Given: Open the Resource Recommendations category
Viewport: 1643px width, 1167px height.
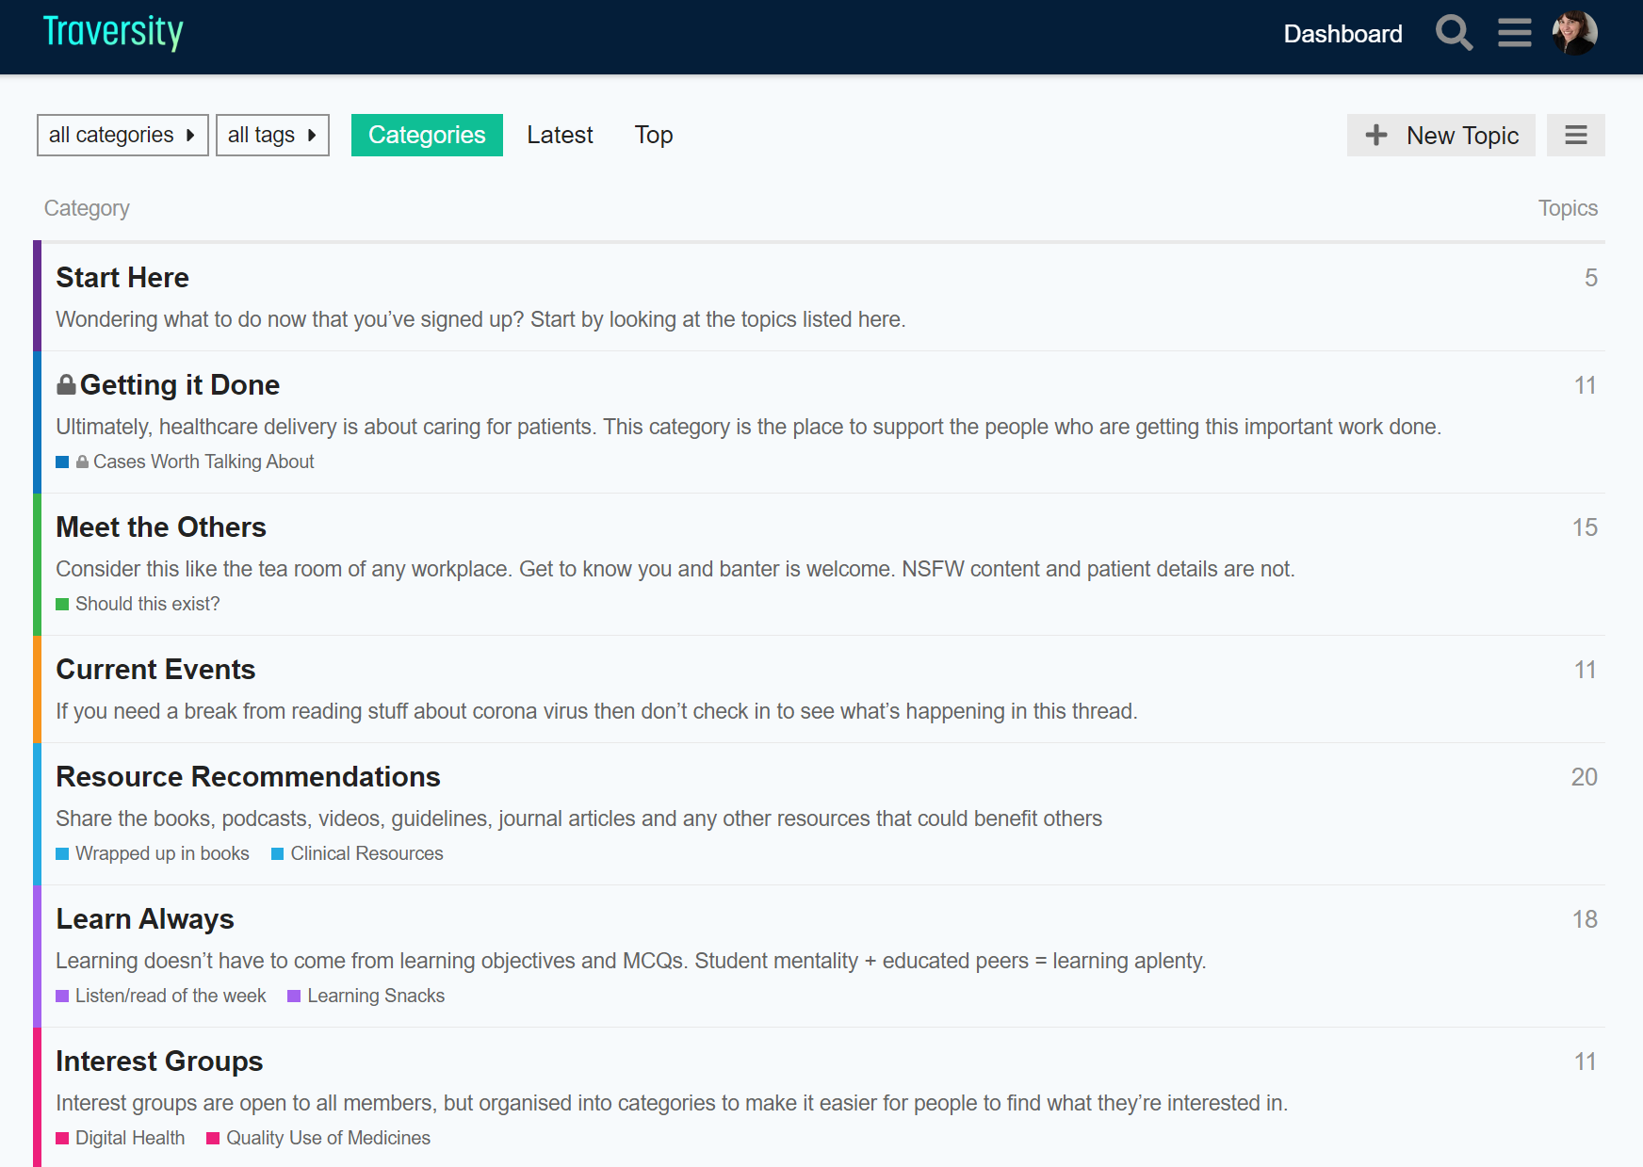Looking at the screenshot, I should [x=248, y=776].
